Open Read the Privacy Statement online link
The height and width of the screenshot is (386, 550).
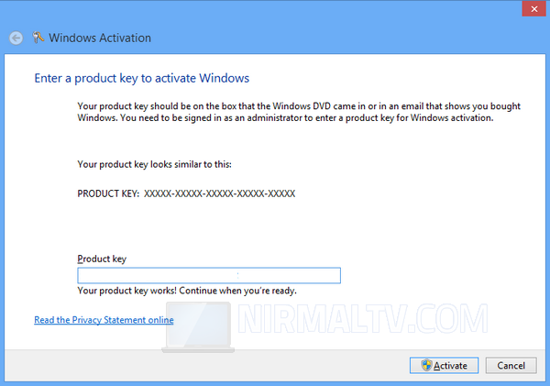(x=104, y=320)
